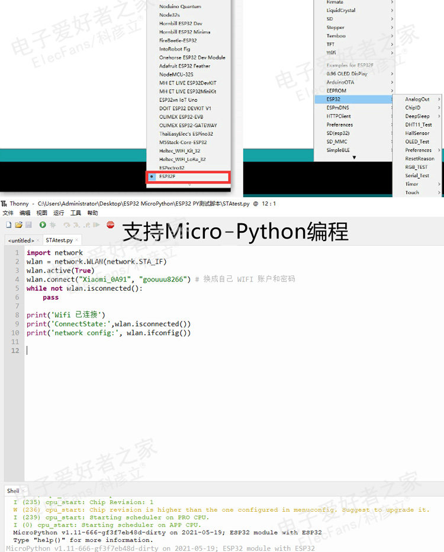Image resolution: width=444 pixels, height=552 pixels.
Task: Open a file with the folder icon
Action: [x=18, y=224]
